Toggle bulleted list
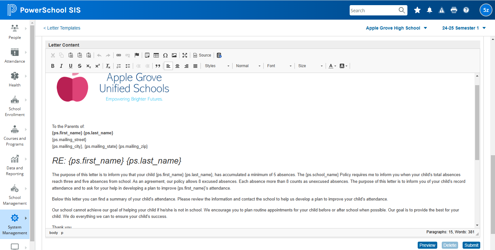This screenshot has height=250, width=495. pyautogui.click(x=128, y=66)
